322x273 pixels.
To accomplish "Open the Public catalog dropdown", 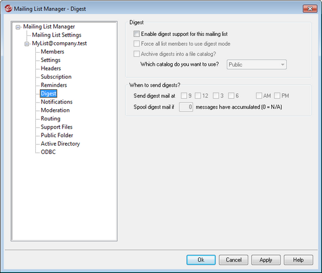I will pos(256,65).
